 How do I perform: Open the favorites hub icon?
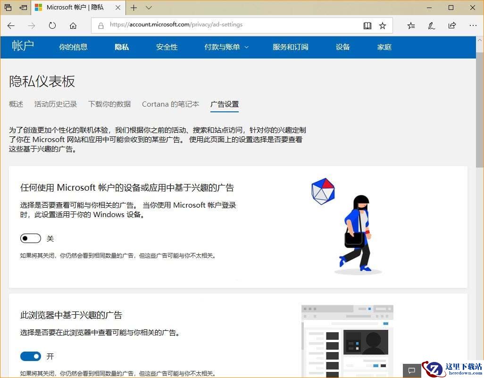pos(411,25)
